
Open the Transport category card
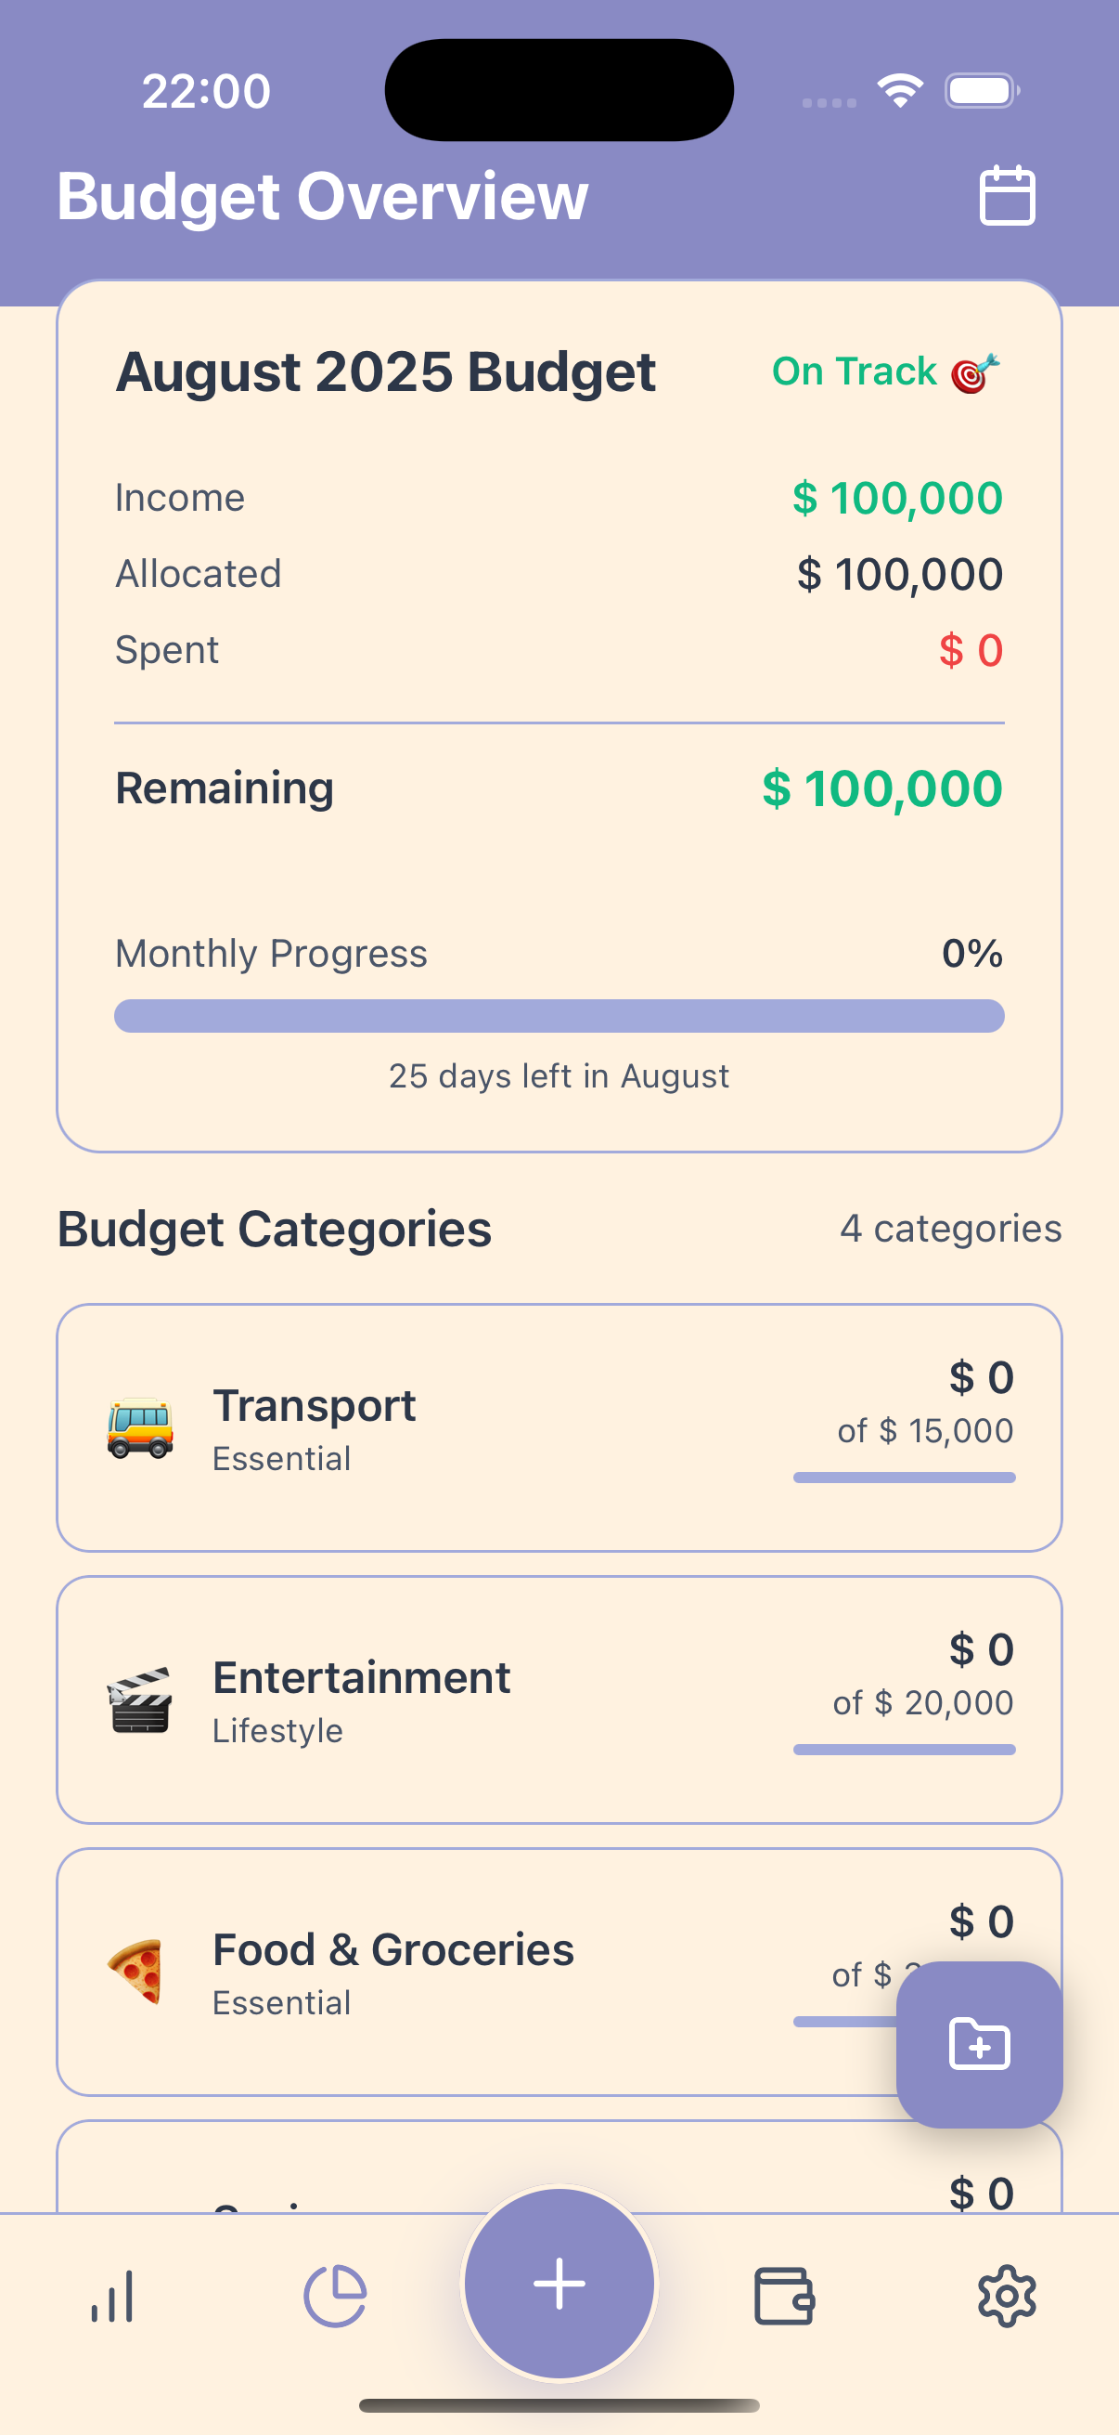pyautogui.click(x=559, y=1428)
